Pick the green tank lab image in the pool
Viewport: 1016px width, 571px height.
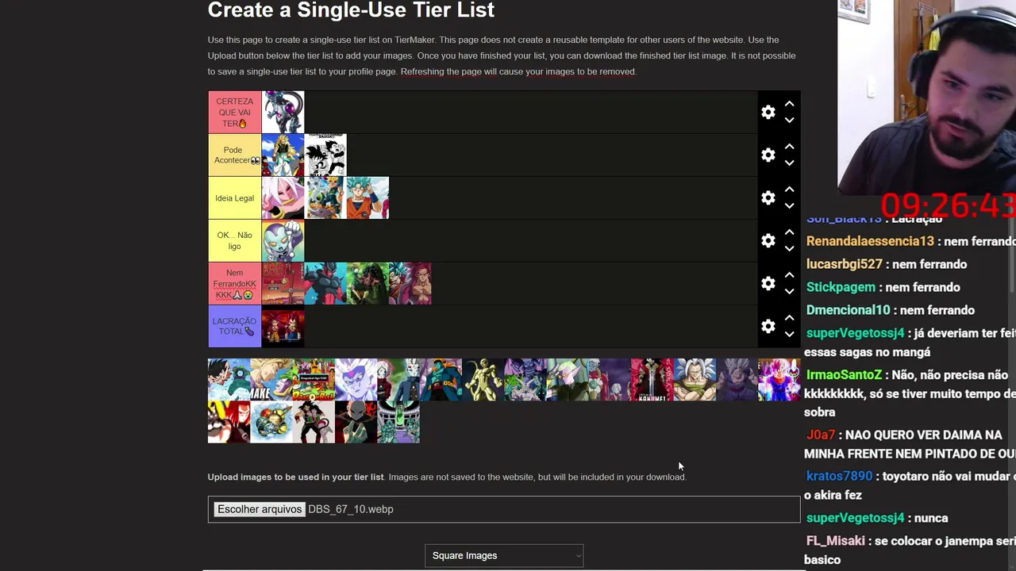398,422
